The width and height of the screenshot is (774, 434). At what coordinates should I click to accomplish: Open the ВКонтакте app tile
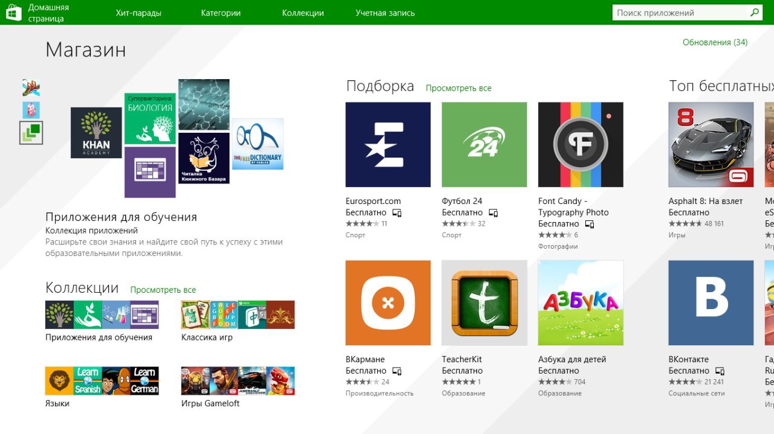click(x=711, y=302)
